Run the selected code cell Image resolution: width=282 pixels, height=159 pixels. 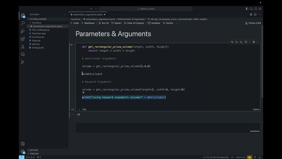(71, 45)
